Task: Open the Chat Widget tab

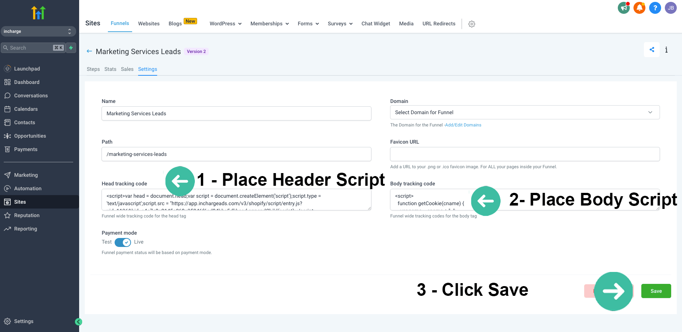Action: tap(376, 24)
